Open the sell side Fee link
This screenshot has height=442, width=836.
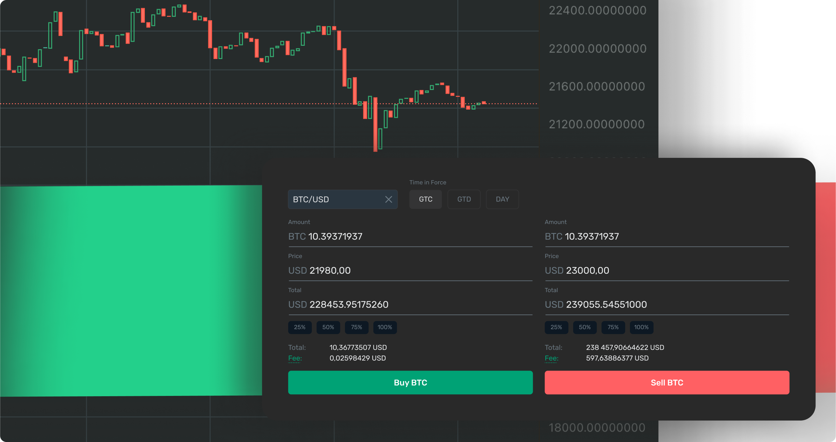tap(551, 358)
